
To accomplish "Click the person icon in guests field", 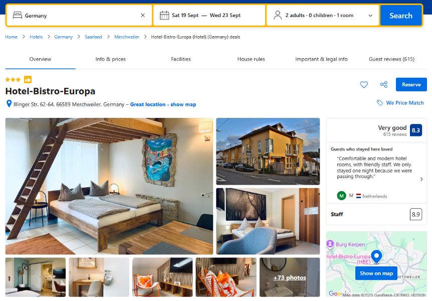I will (278, 15).
